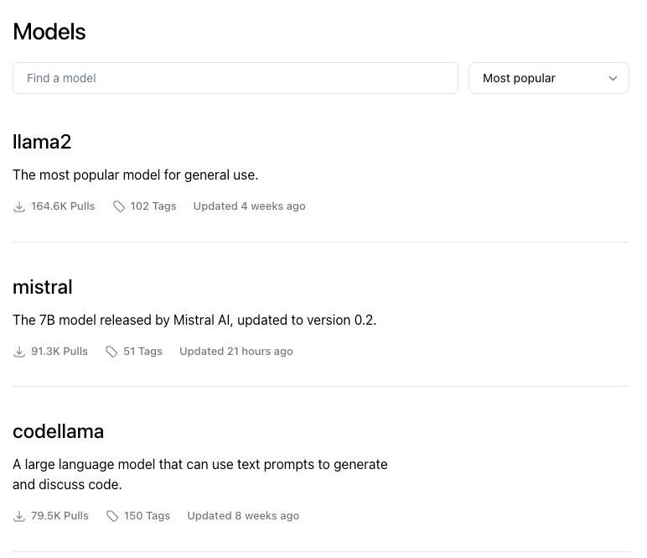Click the codellama description about generating code

click(199, 474)
